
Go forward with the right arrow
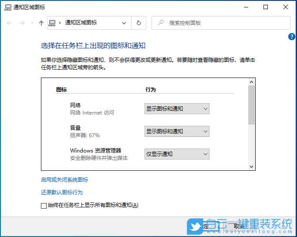click(22, 23)
